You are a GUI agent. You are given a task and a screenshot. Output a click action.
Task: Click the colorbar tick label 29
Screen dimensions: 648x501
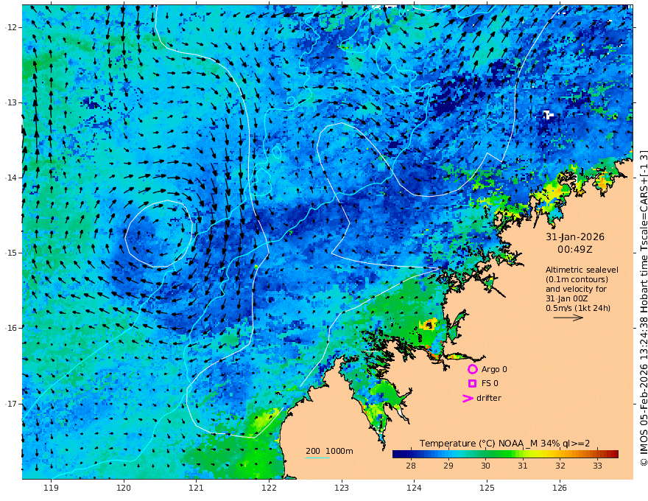448,466
